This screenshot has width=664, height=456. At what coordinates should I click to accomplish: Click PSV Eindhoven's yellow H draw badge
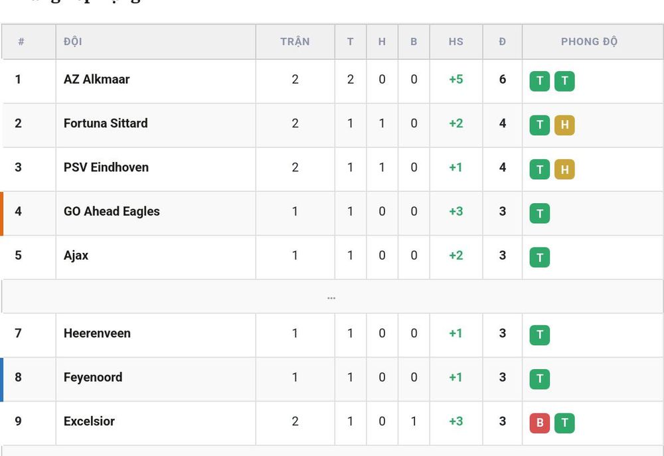click(x=564, y=169)
